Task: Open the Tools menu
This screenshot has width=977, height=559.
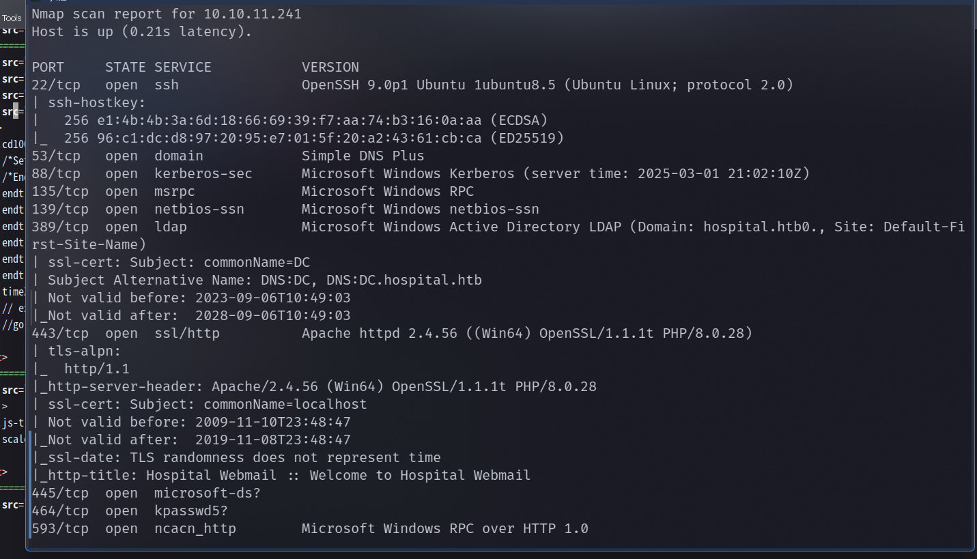Action: pyautogui.click(x=11, y=18)
